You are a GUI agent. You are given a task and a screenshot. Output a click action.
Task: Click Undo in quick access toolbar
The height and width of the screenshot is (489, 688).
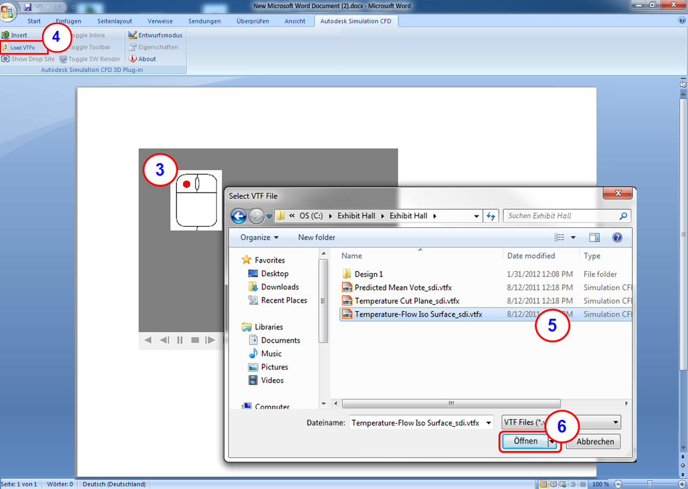click(40, 6)
